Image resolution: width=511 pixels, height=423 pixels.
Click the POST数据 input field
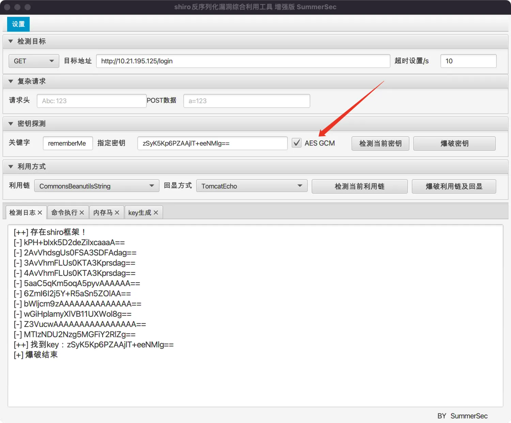[x=247, y=101]
